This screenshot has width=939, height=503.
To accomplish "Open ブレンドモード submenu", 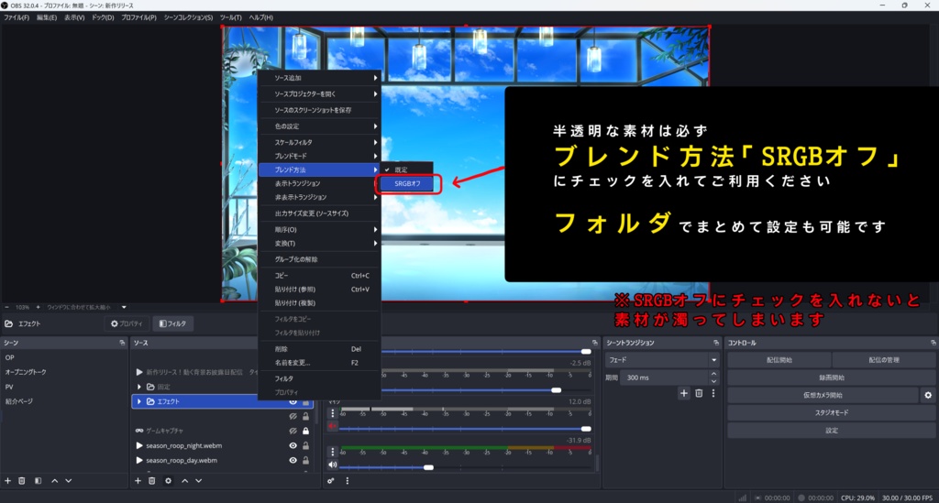I will coord(320,156).
